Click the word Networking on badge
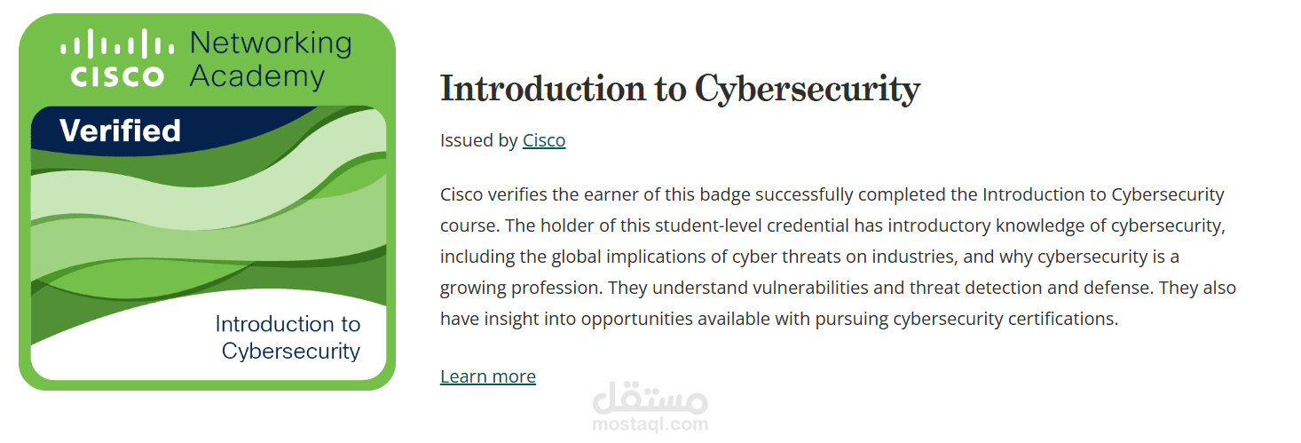The height and width of the screenshot is (443, 1301). coord(271,43)
